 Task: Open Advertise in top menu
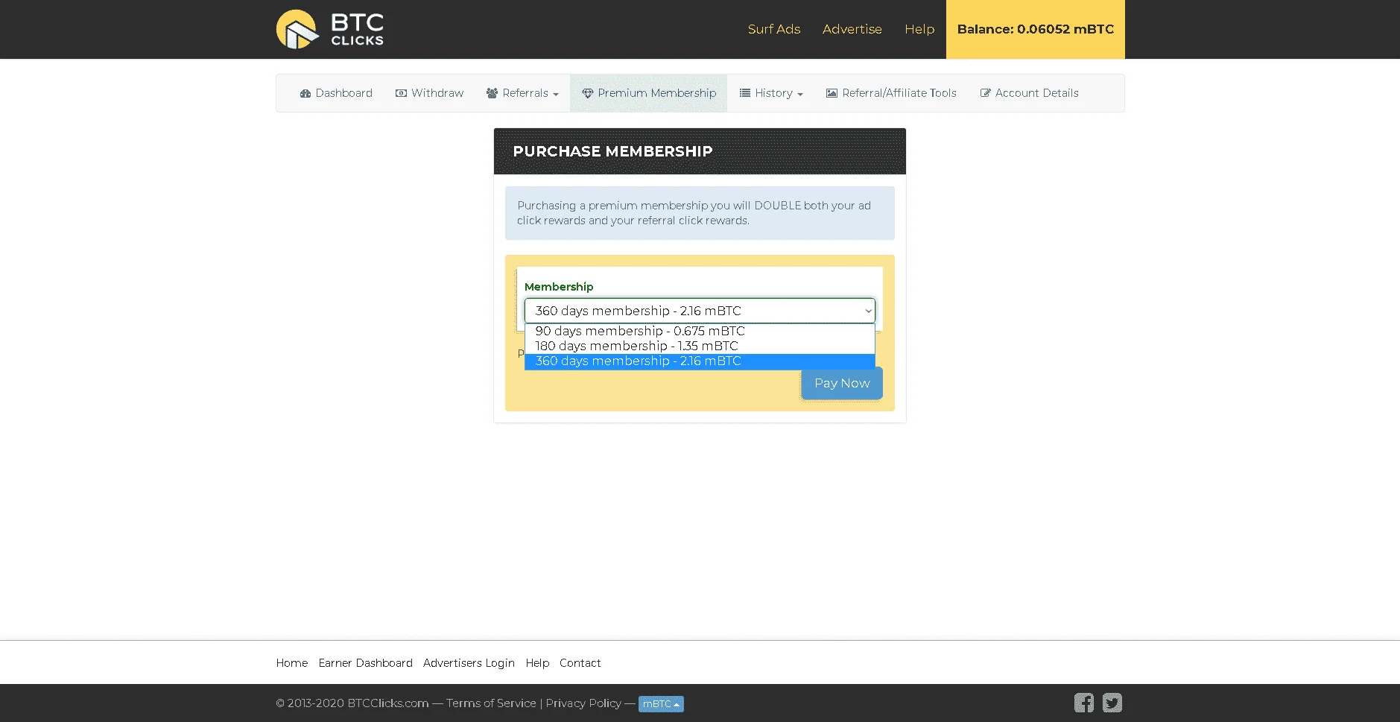click(x=852, y=29)
